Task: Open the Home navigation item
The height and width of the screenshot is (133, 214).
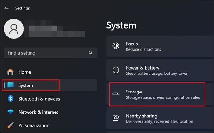Action: (24, 72)
